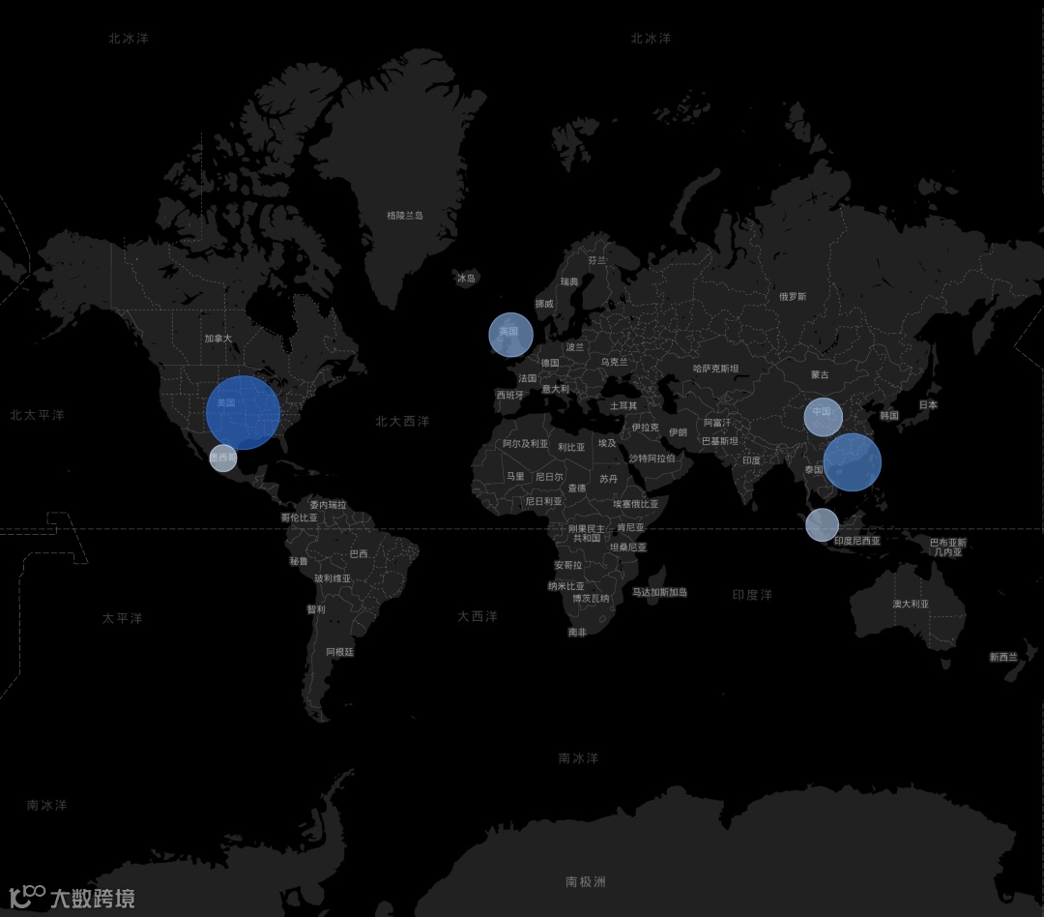Click the 埃塞俄比亚 label
Screen dimensions: 1044x917
(636, 505)
